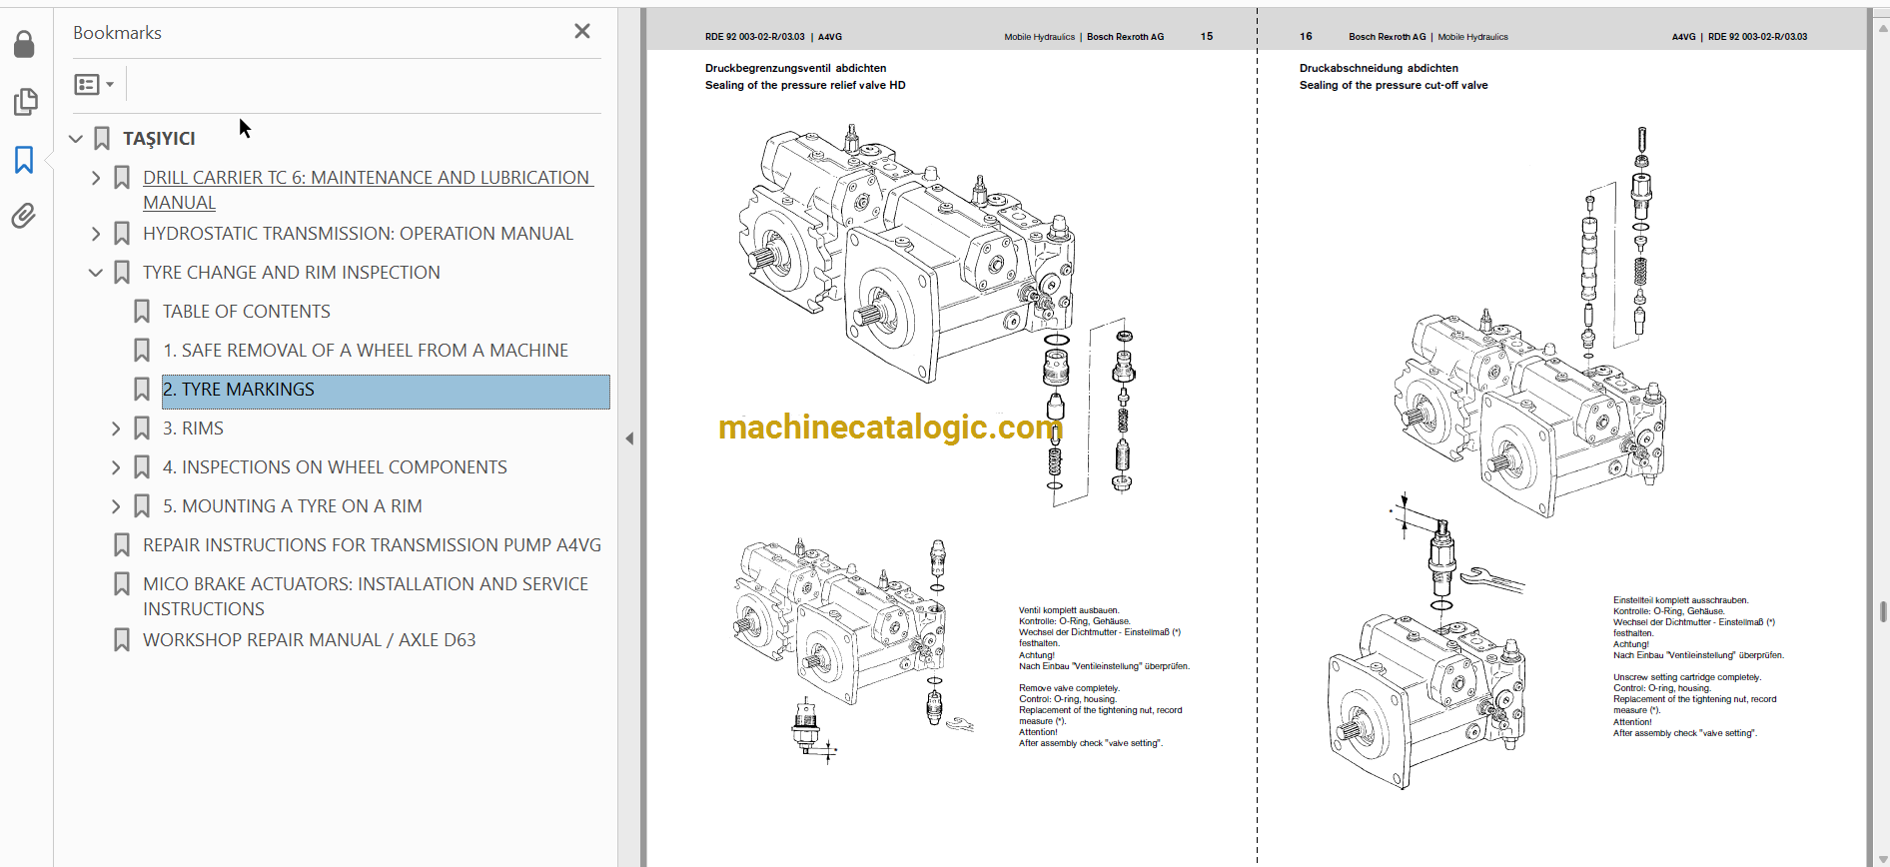Open the page thumbnails panel icon
1890x867 pixels.
pyautogui.click(x=25, y=102)
